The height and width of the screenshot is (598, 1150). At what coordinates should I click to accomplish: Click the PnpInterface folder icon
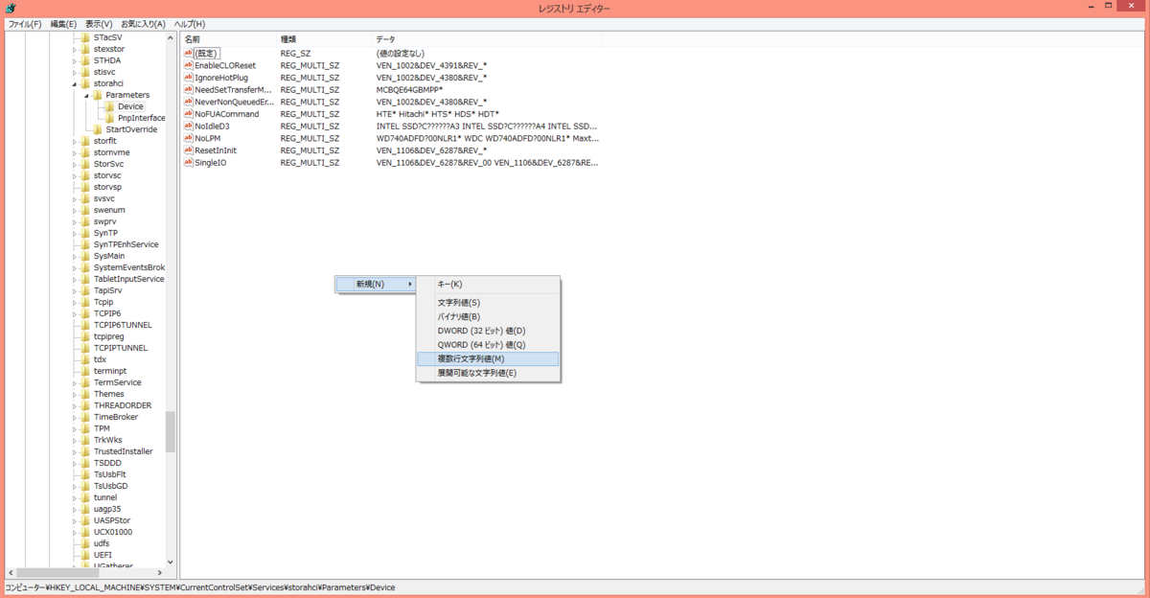pyautogui.click(x=110, y=118)
